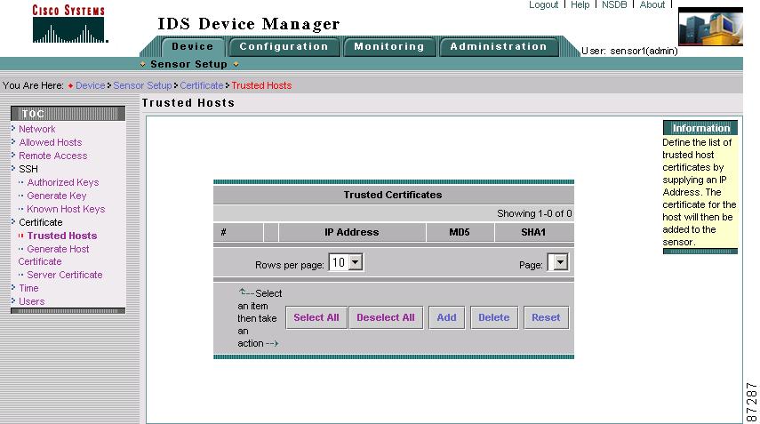The image size is (760, 424).
Task: Click Trusted Hosts in the breadcrumb
Action: (x=261, y=85)
